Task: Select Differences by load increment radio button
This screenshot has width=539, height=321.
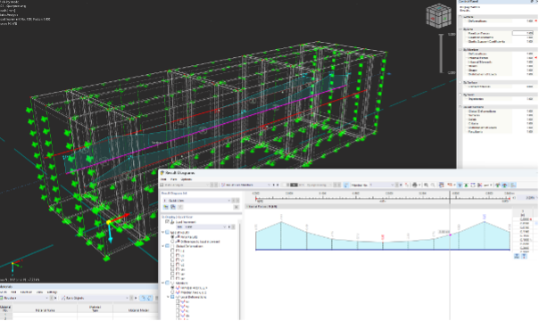Action: (172, 242)
